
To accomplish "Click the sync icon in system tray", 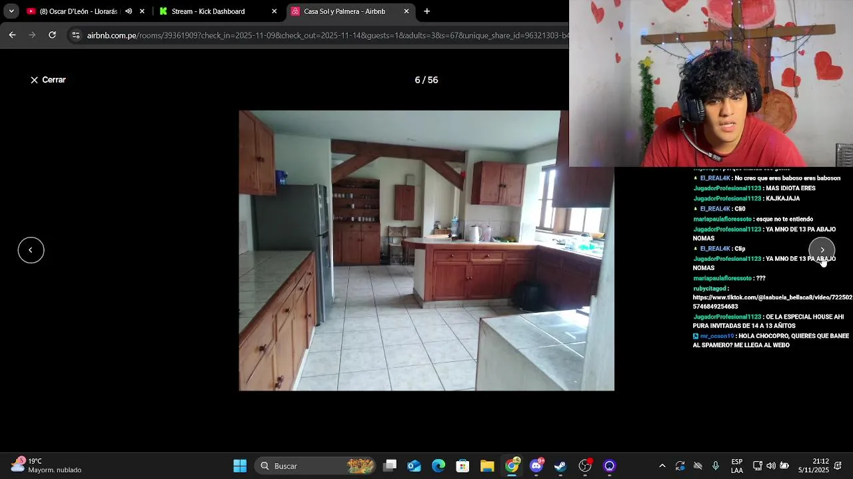I will tap(680, 466).
